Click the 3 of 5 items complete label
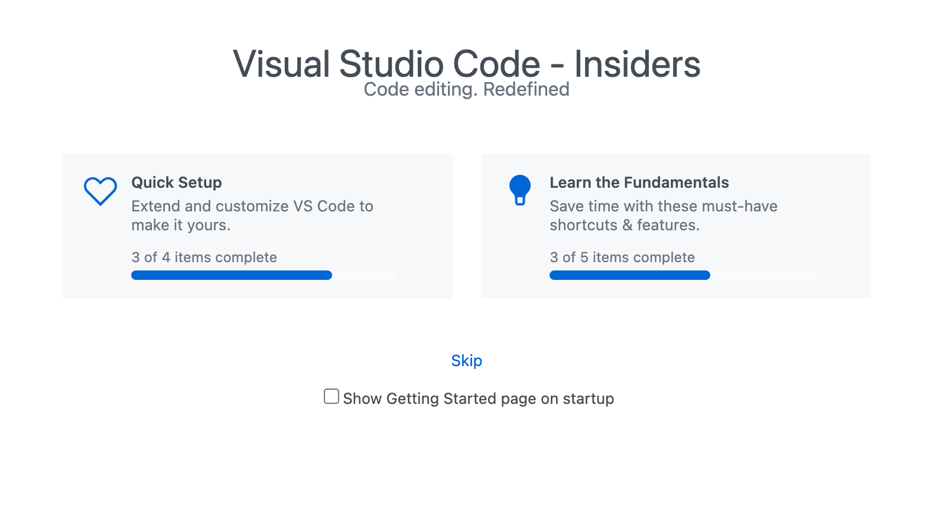Image resolution: width=949 pixels, height=509 pixels. pos(622,257)
